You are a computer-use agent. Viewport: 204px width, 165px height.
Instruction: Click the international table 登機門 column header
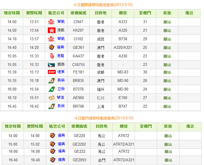145,13
